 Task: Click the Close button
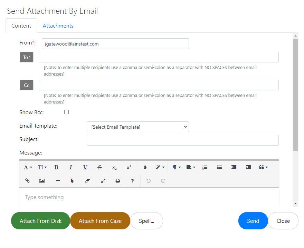pos(283,221)
